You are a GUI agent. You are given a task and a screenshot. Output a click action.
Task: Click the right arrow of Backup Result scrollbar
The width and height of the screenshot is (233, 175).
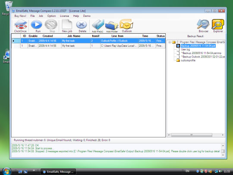tap(223, 135)
